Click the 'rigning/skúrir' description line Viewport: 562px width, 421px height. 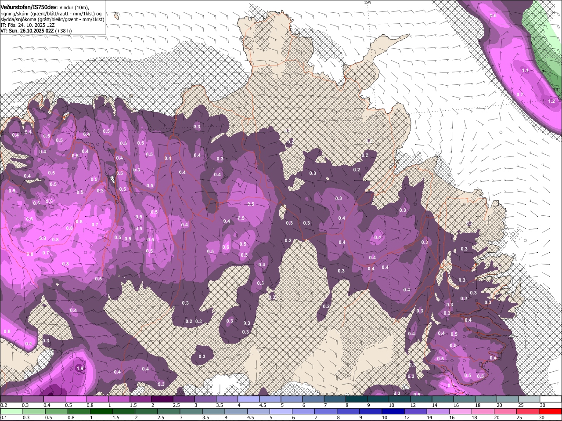click(51, 14)
